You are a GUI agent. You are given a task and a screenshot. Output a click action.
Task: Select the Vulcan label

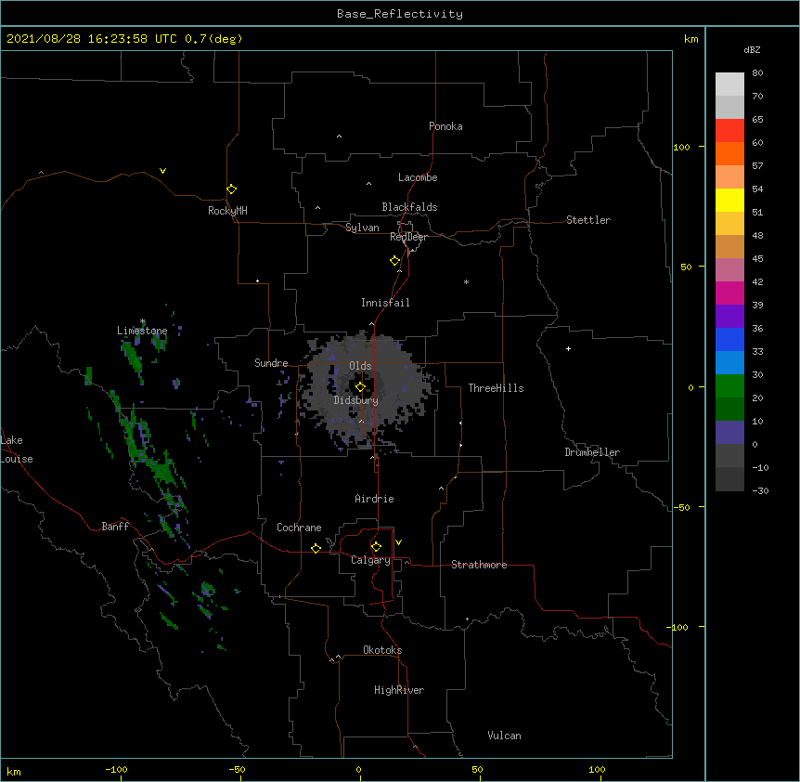504,736
